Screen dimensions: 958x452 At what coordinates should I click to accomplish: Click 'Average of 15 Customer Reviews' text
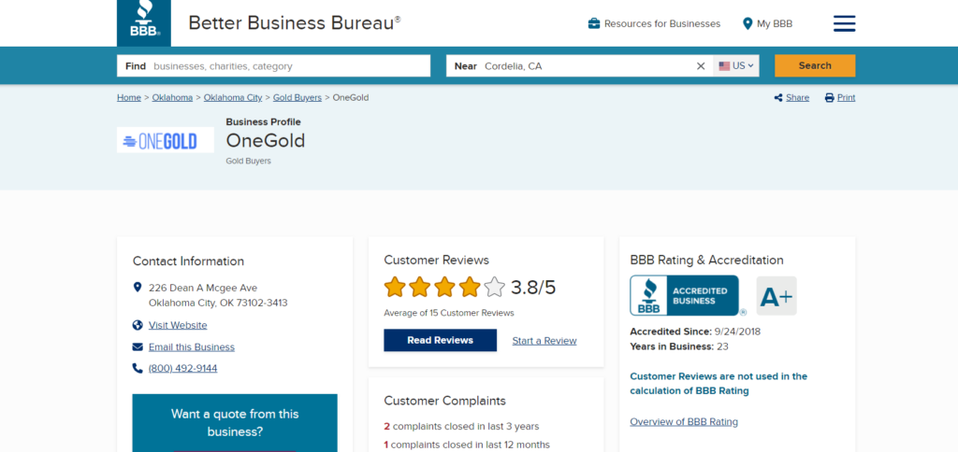449,313
